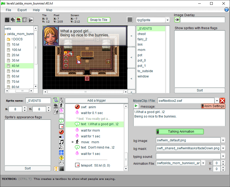Expand the move: mom trigger

(x=73, y=142)
